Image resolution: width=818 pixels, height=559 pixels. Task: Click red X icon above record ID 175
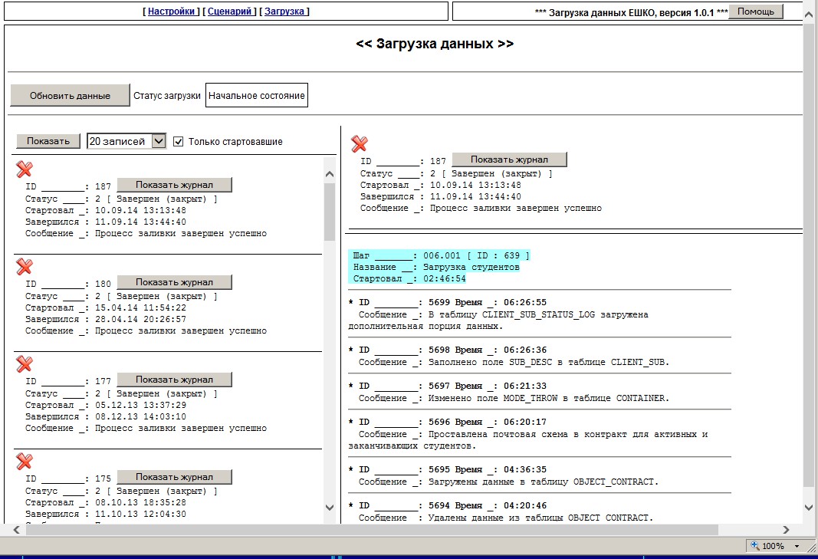tap(24, 461)
